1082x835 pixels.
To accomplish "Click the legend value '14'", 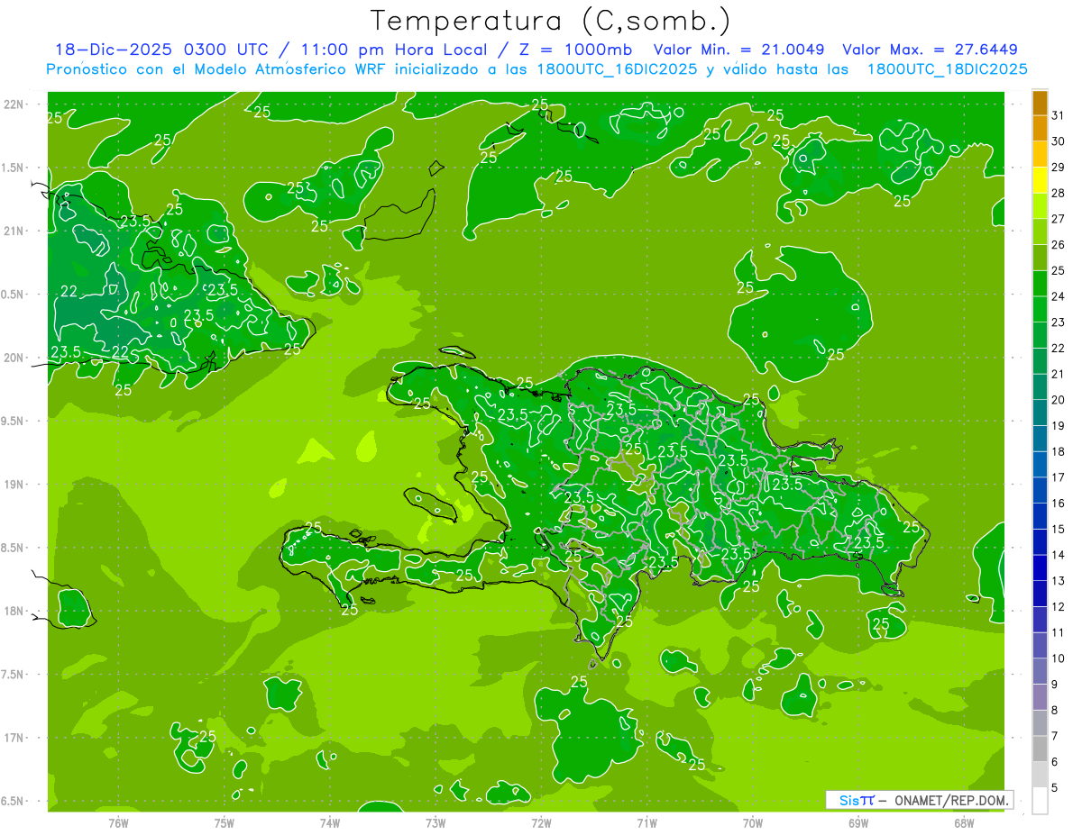I will coord(1058,555).
